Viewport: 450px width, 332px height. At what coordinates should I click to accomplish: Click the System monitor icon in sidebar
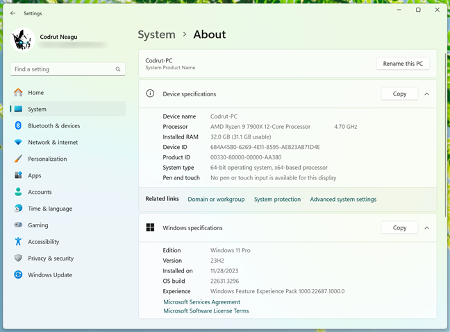coord(18,109)
